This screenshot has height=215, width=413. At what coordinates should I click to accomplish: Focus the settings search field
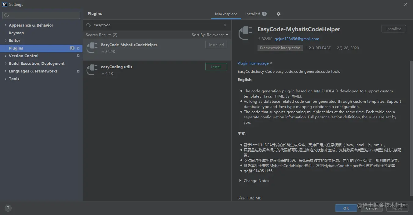click(x=41, y=15)
